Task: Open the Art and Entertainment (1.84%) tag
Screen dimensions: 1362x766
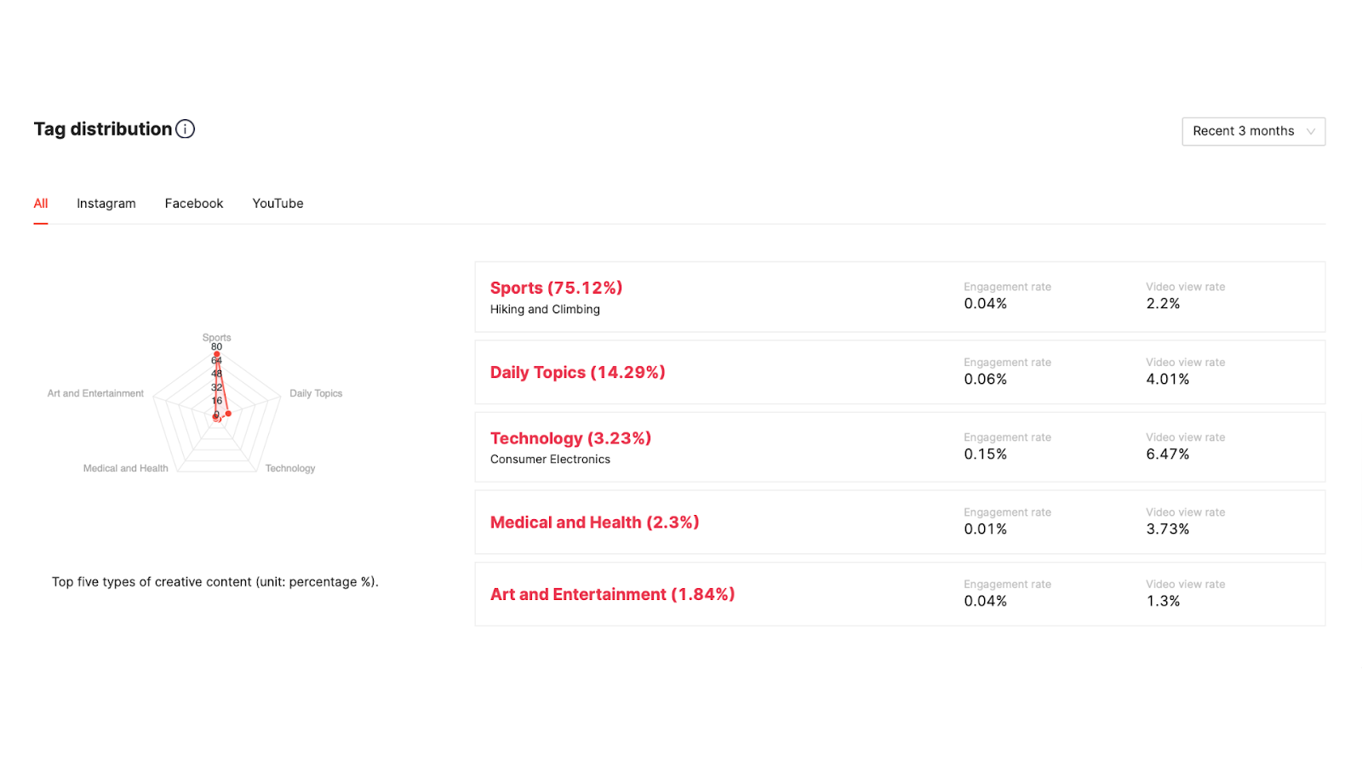Action: click(x=612, y=594)
